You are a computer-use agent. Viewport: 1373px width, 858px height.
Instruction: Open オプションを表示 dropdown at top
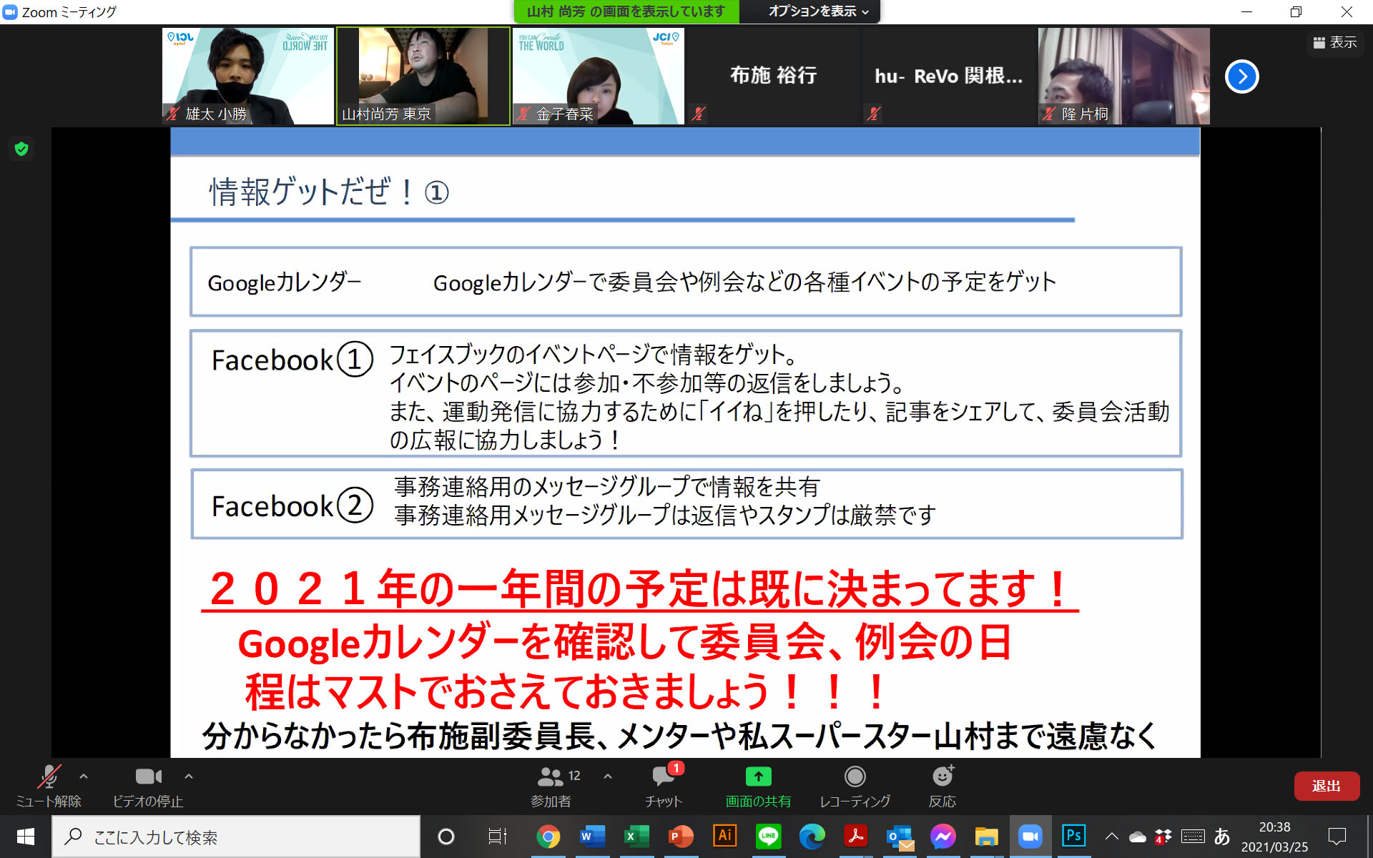[x=817, y=11]
